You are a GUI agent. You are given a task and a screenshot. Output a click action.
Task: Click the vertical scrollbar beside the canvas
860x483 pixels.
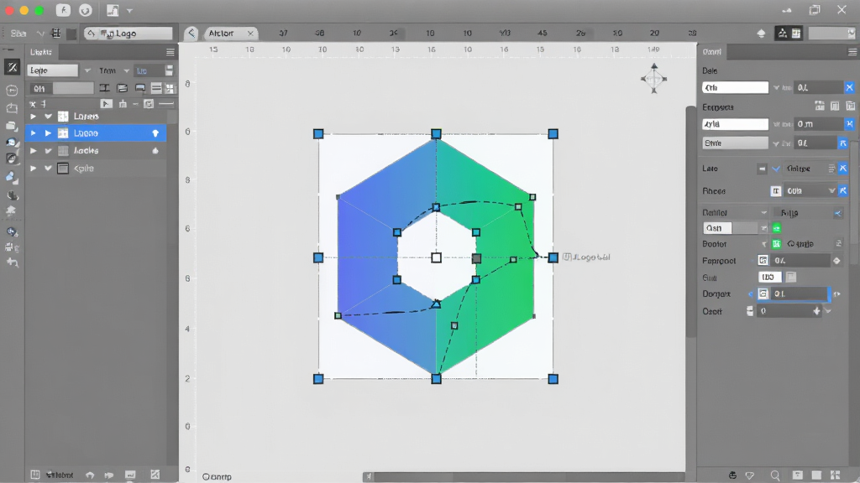690,221
